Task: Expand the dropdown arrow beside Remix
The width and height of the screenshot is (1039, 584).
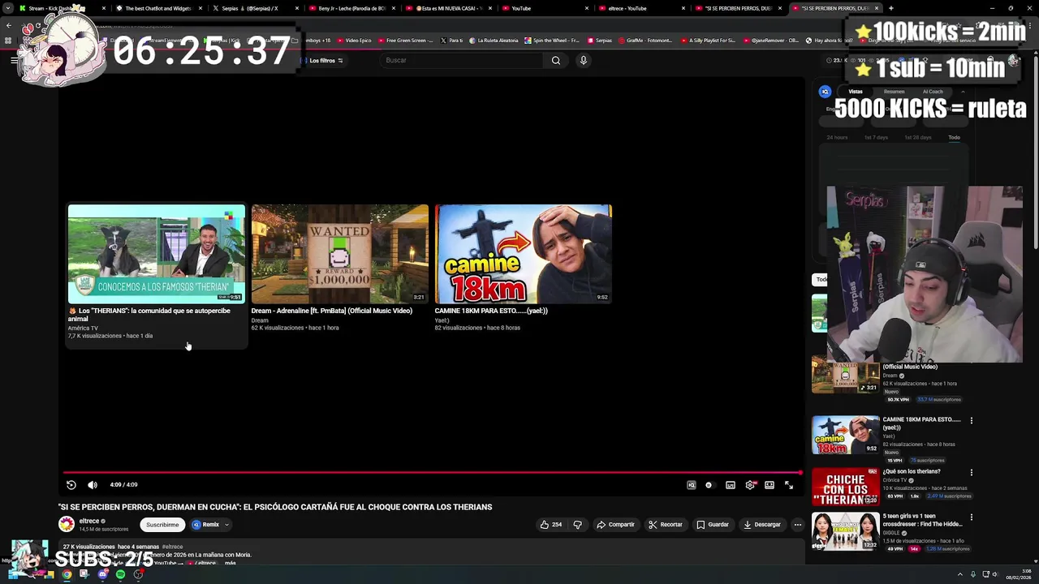Action: tap(227, 525)
